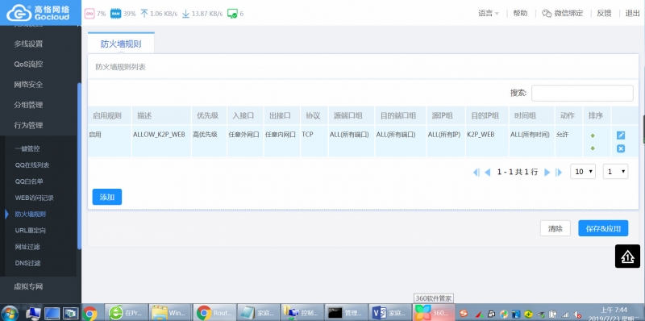Click the 保存&应用 button

tap(603, 228)
